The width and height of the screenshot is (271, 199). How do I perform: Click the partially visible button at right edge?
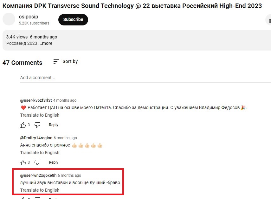coord(268,20)
